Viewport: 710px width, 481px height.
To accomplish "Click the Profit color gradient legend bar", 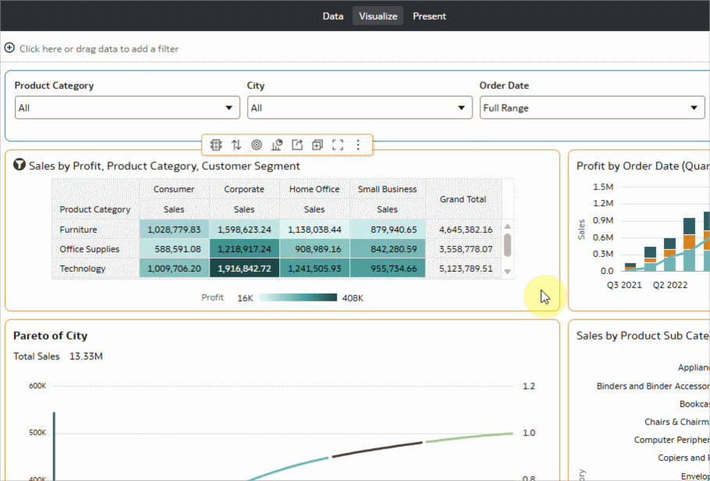I will pyautogui.click(x=297, y=298).
